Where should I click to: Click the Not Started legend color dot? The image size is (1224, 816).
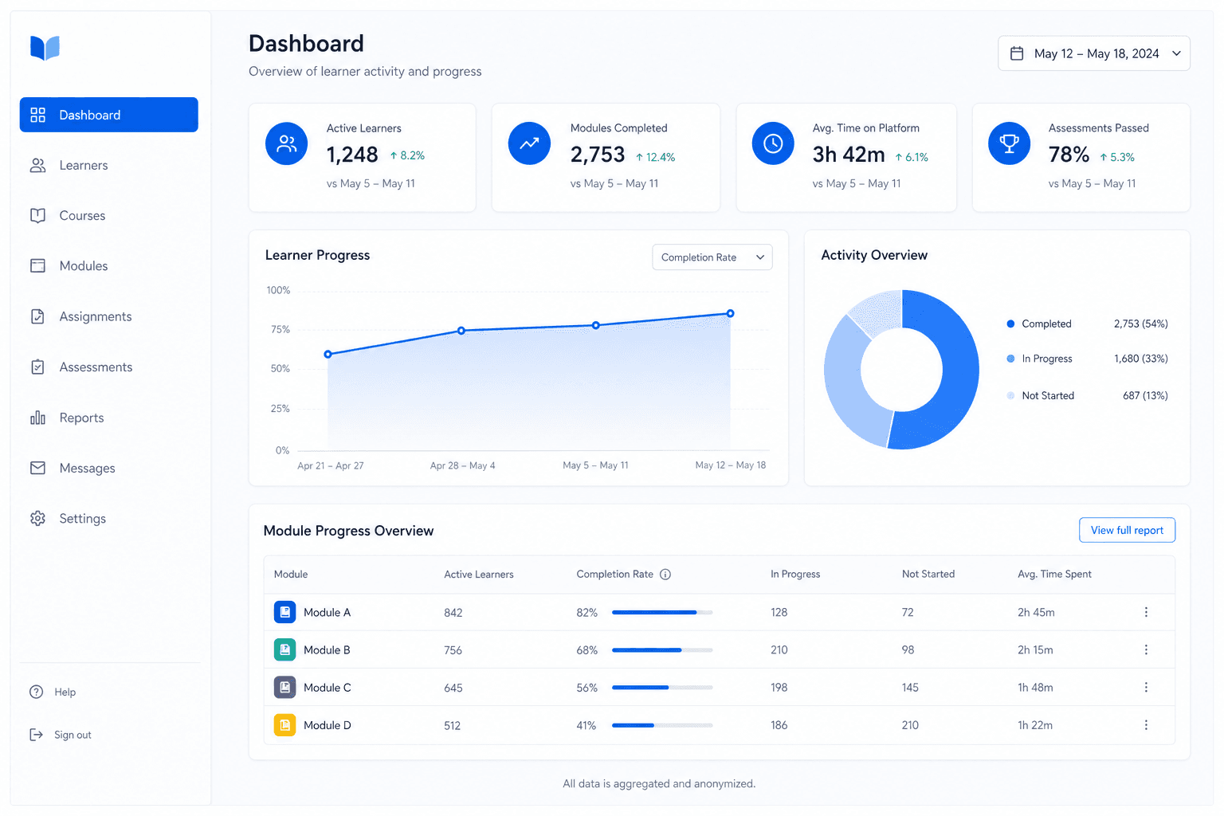(x=1010, y=395)
